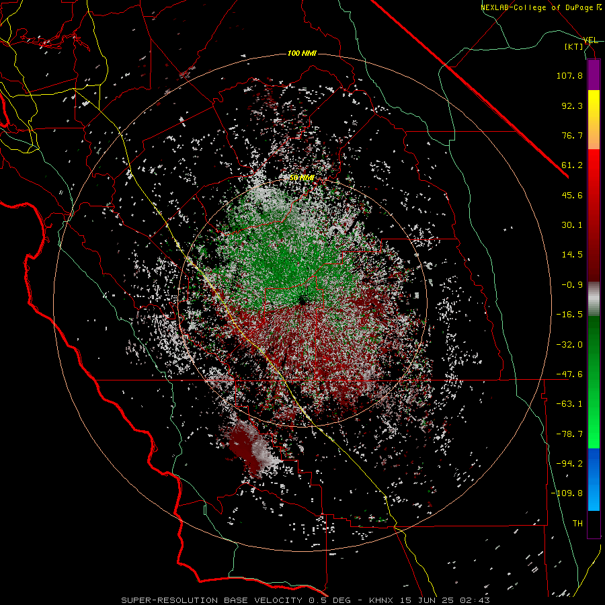Click the 61.2 velocity scale value
605x605 pixels.
tap(572, 165)
